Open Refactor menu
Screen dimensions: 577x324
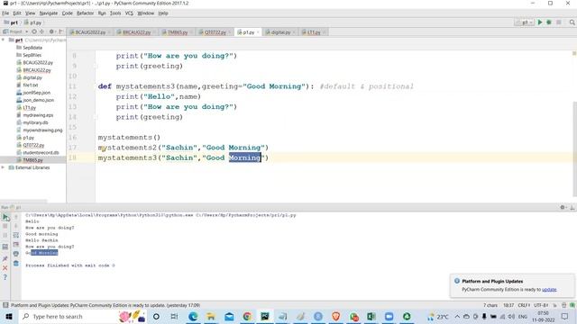85,13
